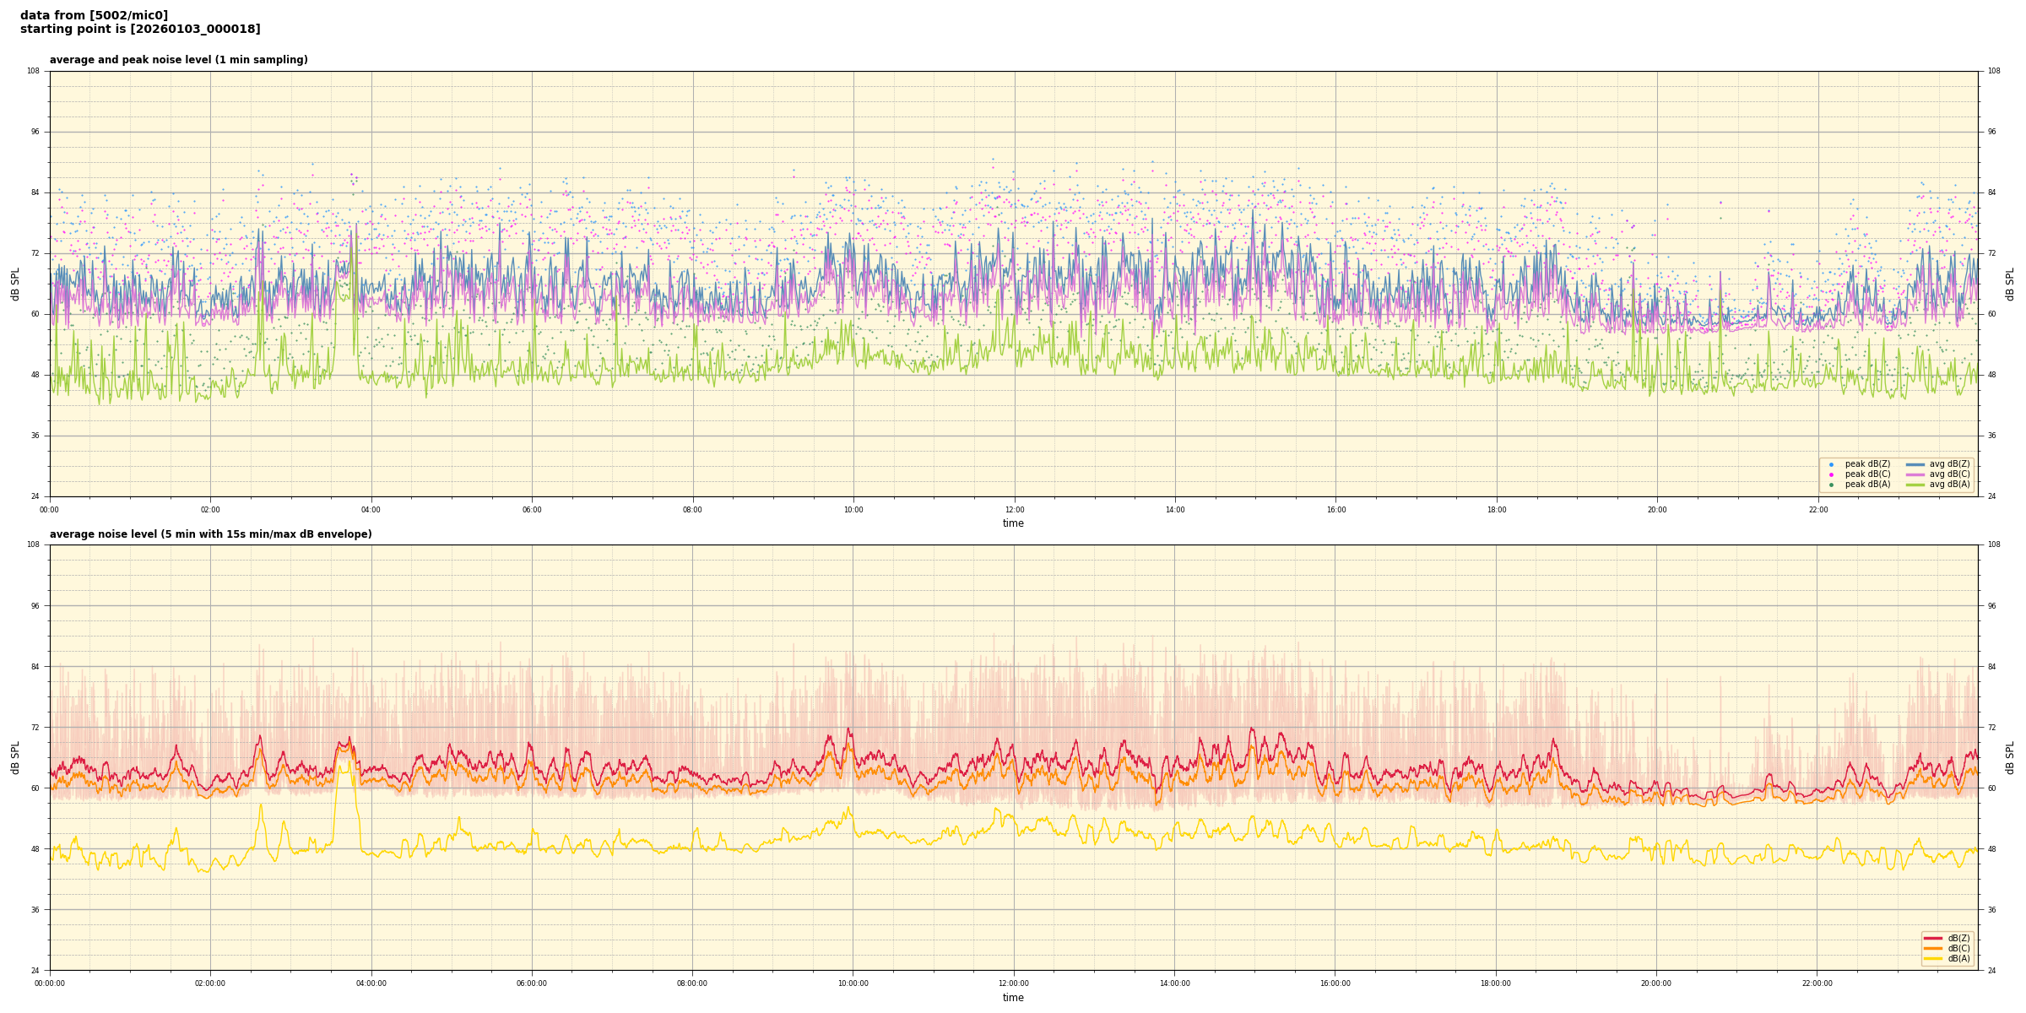Click the red dB(Z) swatch in lower legend
Viewport: 2026px width, 1013px height.
coord(1933,938)
